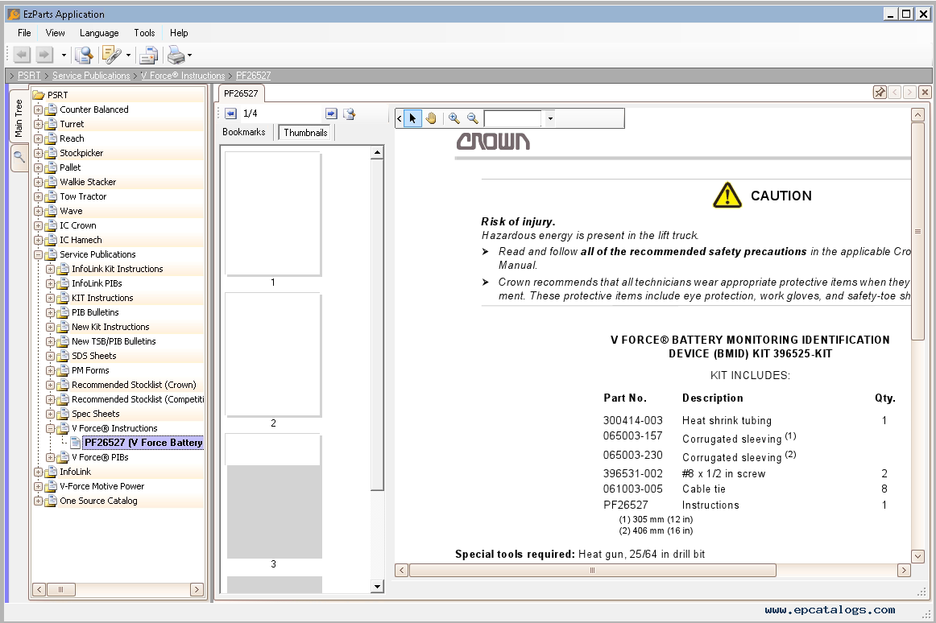Open the search tab with the magnifier icon

point(19,158)
